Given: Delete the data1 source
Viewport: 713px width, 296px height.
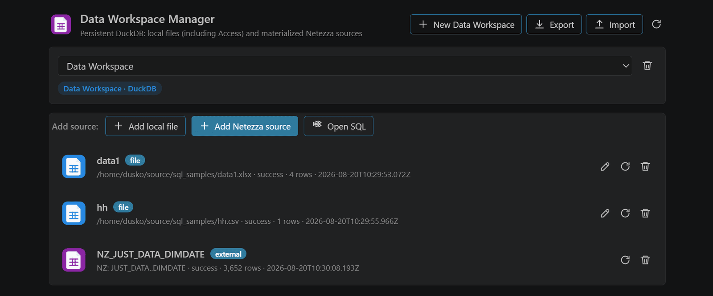Looking at the screenshot, I should 645,167.
